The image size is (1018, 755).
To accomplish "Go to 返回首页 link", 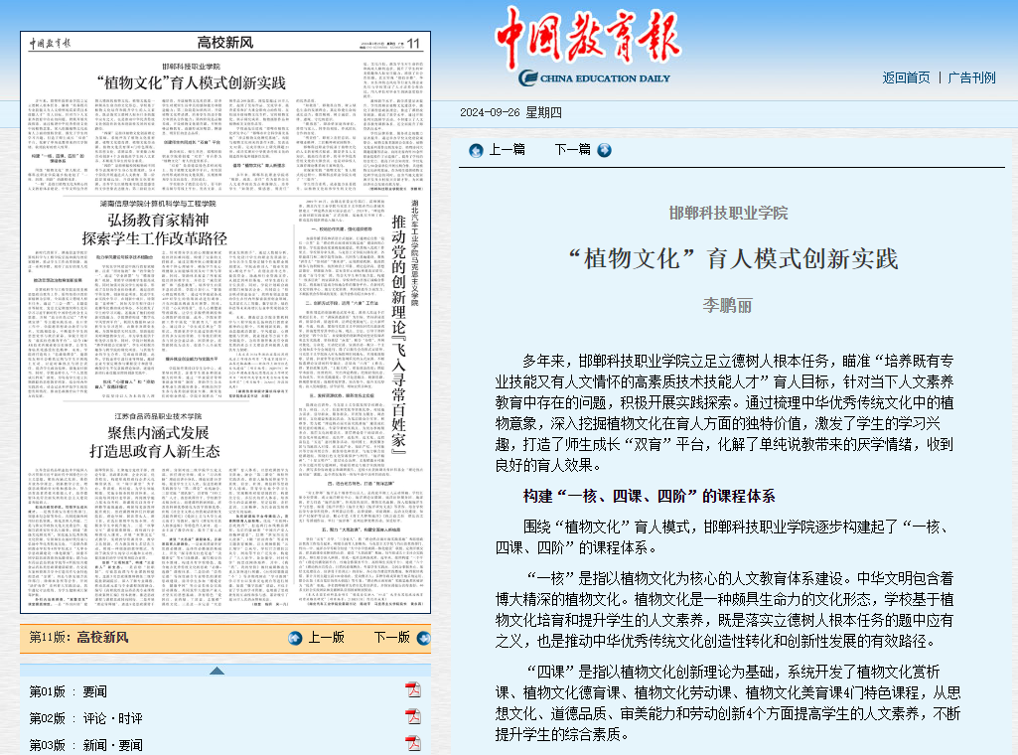I will pyautogui.click(x=906, y=77).
